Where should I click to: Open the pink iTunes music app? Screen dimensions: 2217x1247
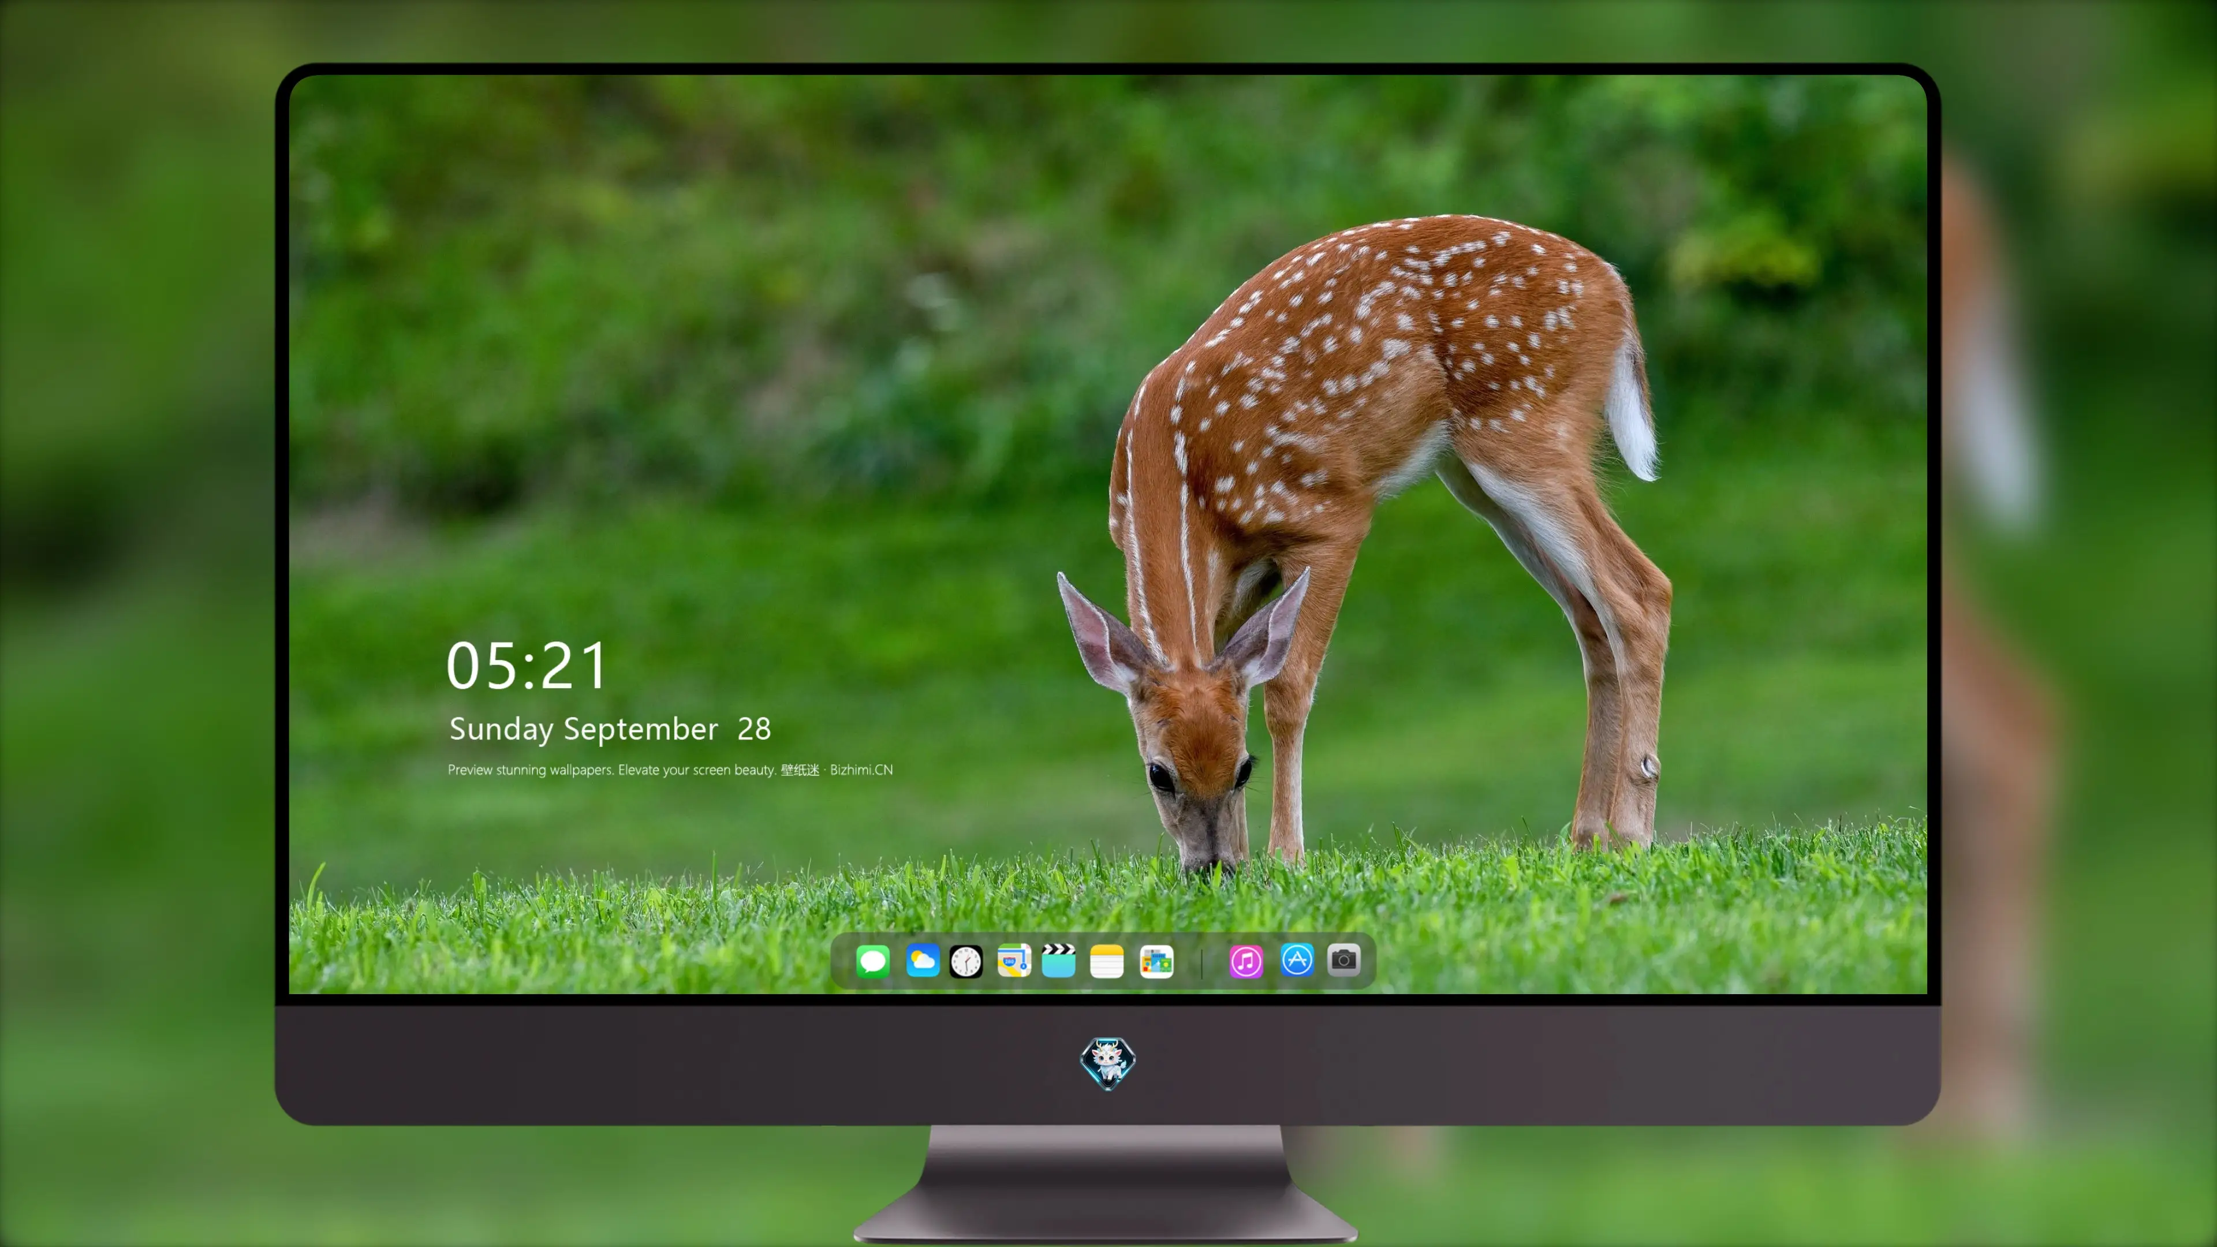[x=1246, y=961]
